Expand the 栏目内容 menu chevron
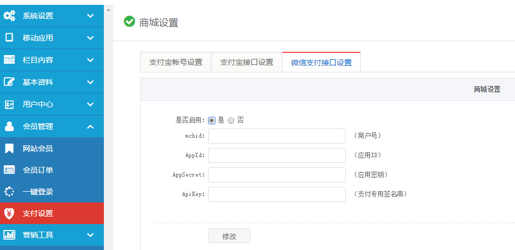This screenshot has height=250, width=515. click(x=90, y=60)
